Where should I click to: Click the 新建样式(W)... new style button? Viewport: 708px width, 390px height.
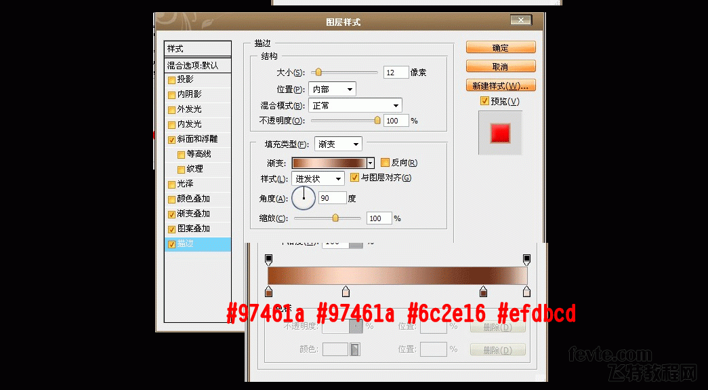click(x=501, y=85)
